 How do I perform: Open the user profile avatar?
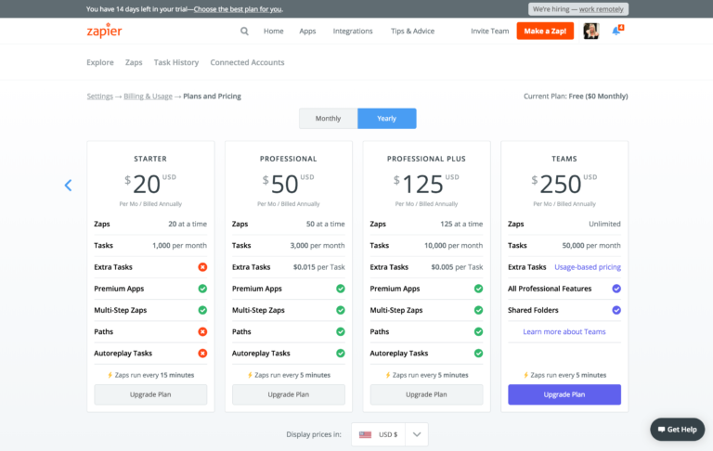tap(590, 31)
